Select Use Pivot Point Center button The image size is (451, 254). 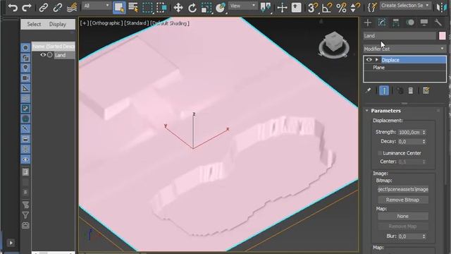tap(265, 8)
